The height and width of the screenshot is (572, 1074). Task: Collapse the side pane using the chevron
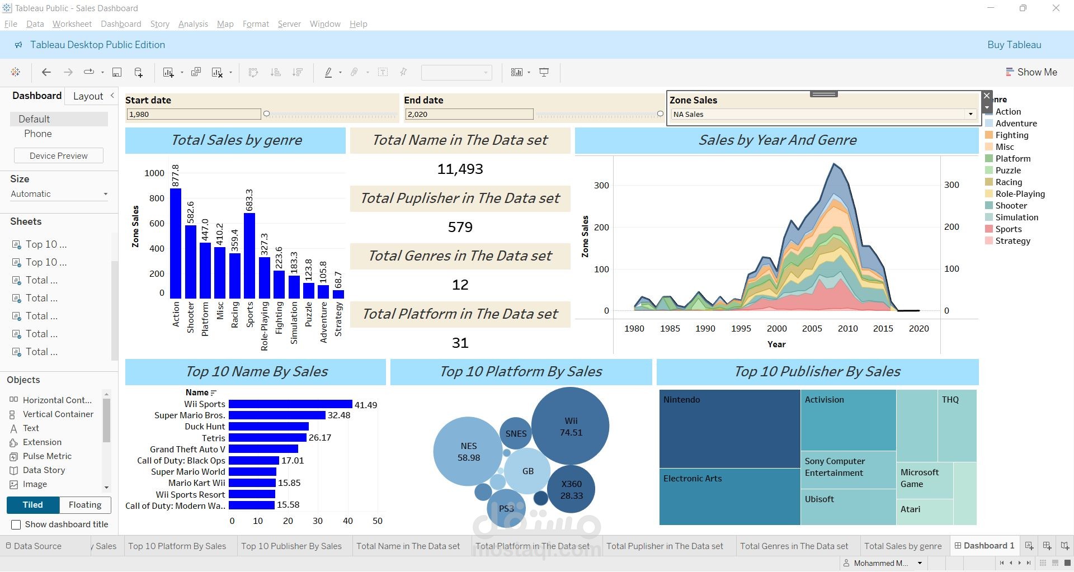tap(112, 96)
